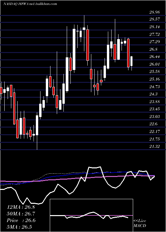Image resolution: width=166 pixels, height=232 pixels.
Task: Click the 25.16 price axis label
Action: coord(154,79)
